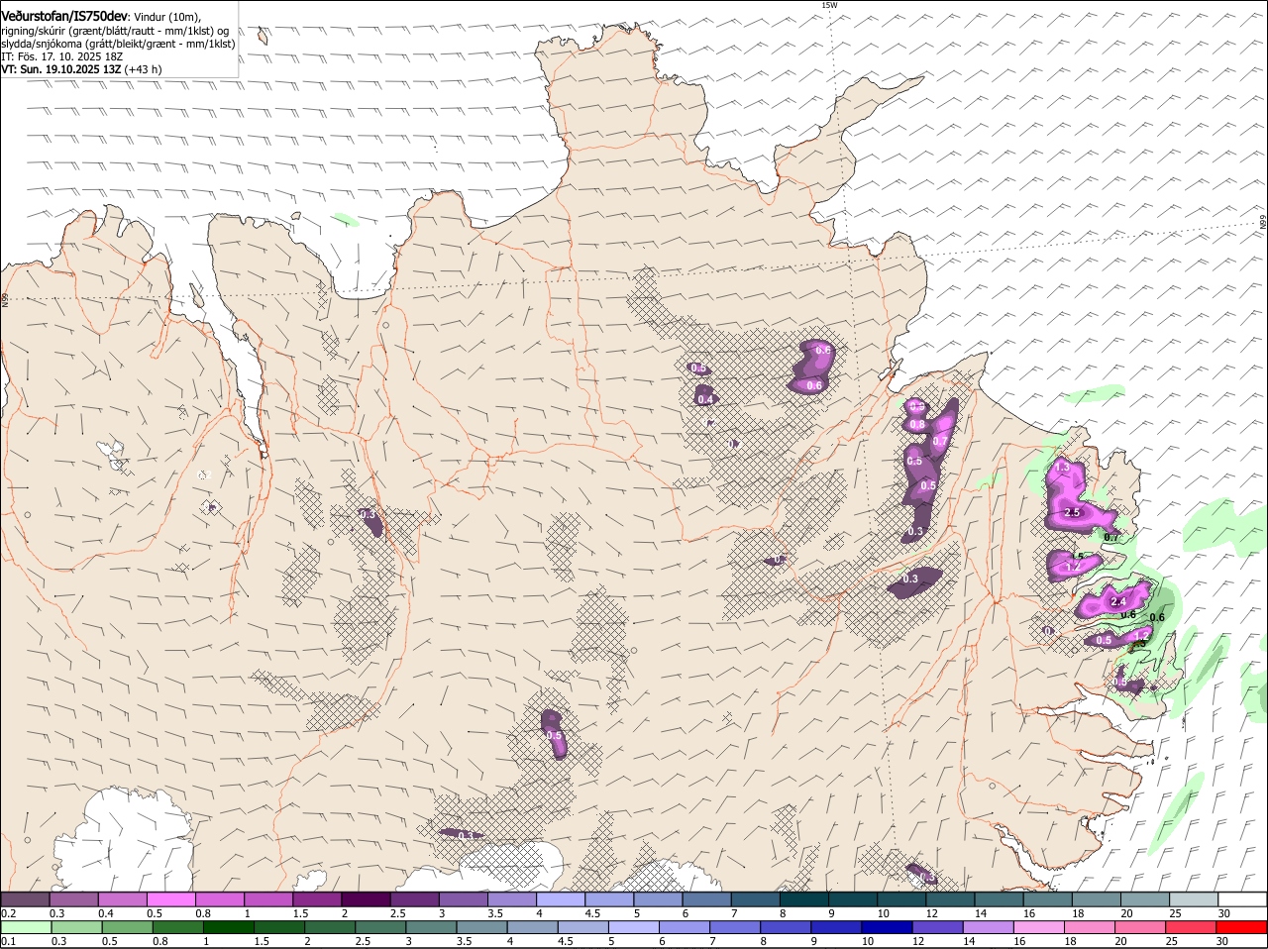Click the bright magenta 0.5–0.8 snow legend swatch
Screen dimensions: 1268x949
(x=171, y=899)
